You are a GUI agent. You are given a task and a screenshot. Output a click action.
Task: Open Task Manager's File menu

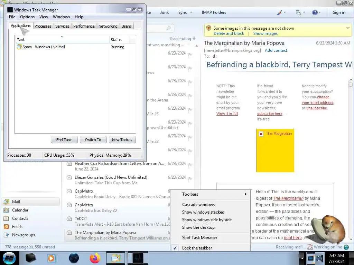pyautogui.click(x=12, y=17)
